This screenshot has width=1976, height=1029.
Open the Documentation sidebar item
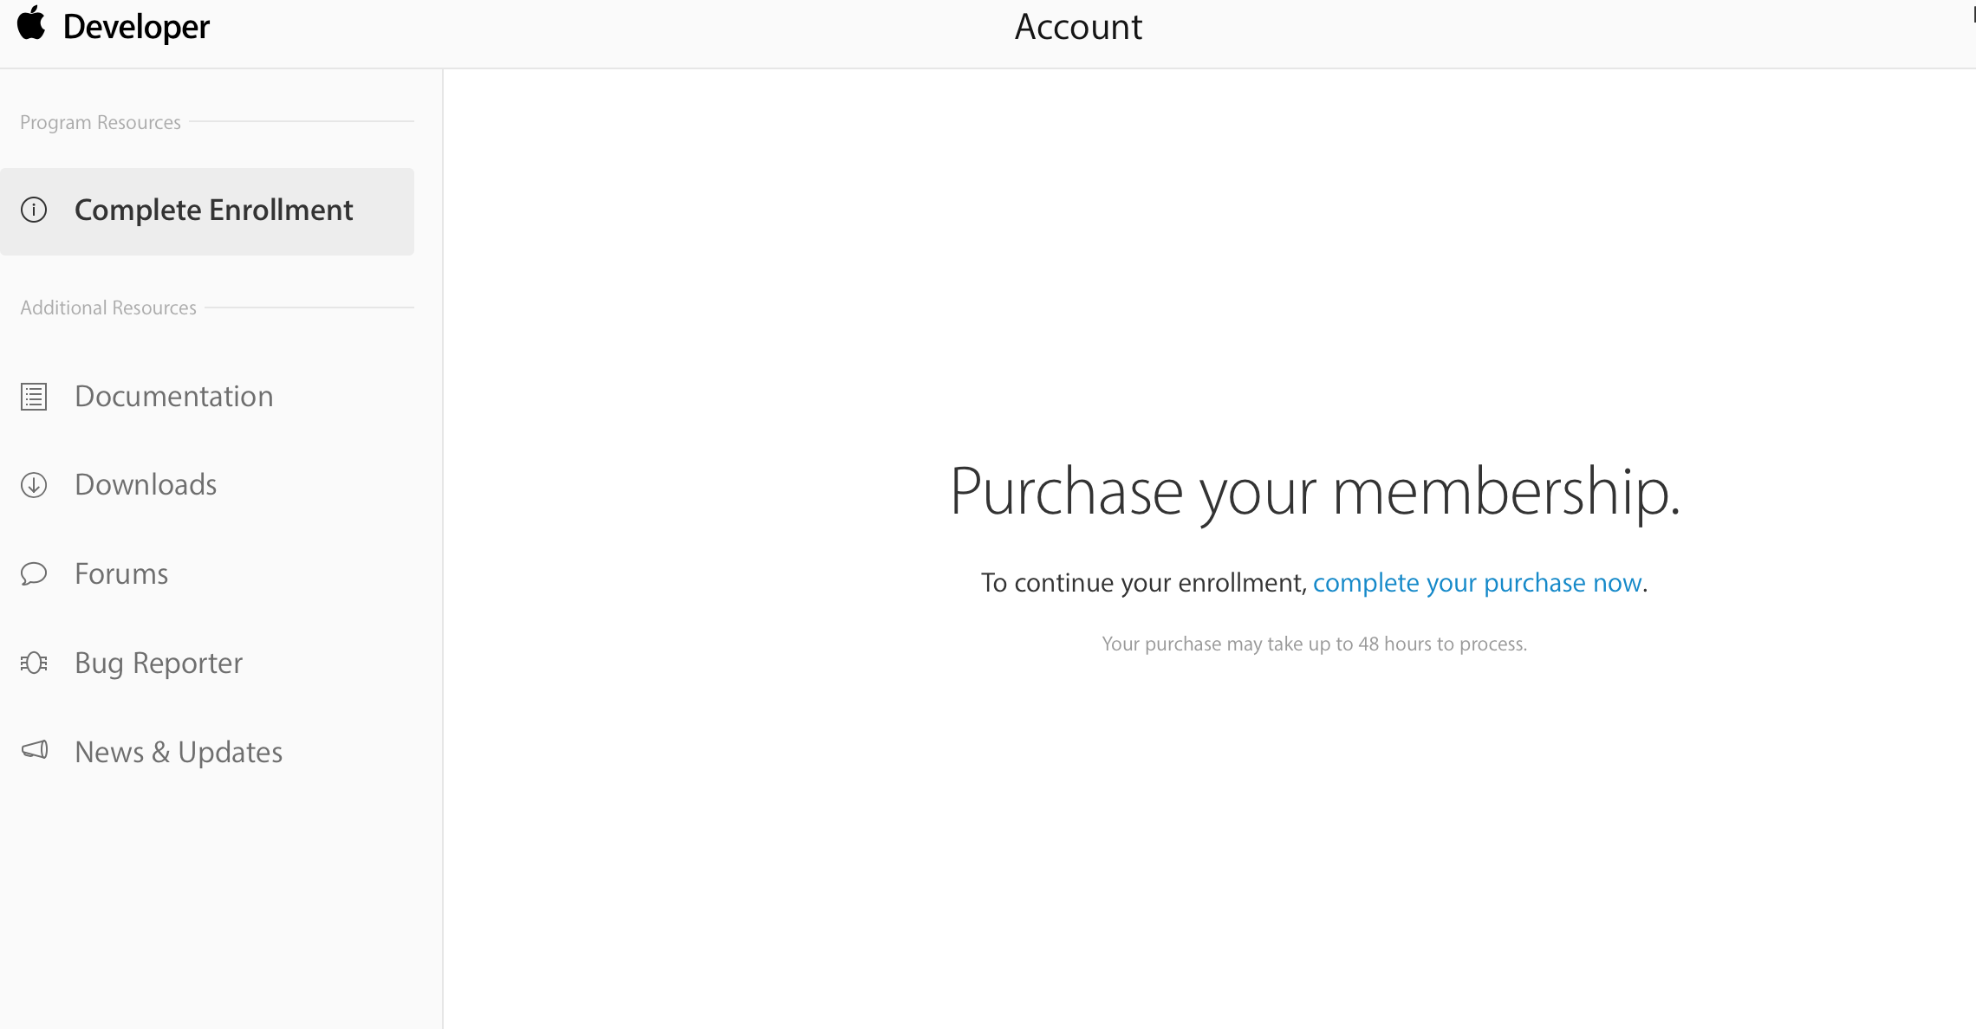coord(173,397)
